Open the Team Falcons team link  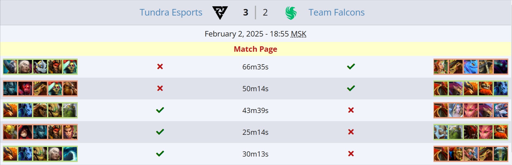(x=336, y=13)
